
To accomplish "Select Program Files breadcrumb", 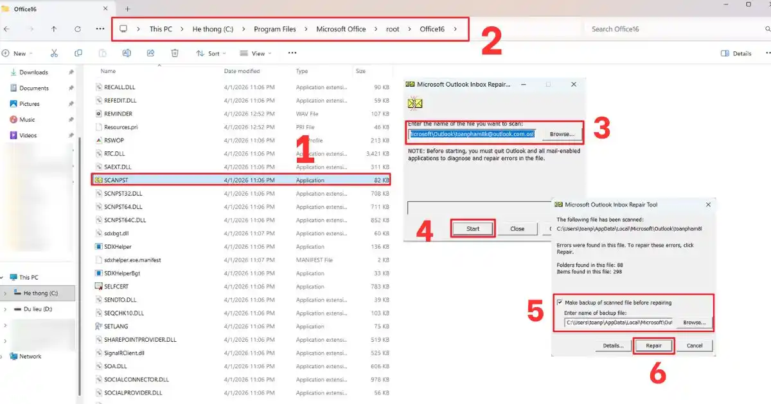I will tap(275, 29).
